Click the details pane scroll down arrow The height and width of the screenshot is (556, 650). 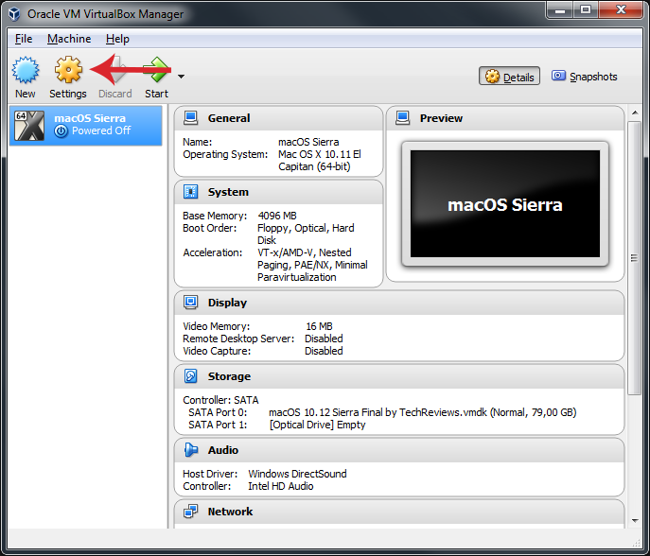(635, 521)
